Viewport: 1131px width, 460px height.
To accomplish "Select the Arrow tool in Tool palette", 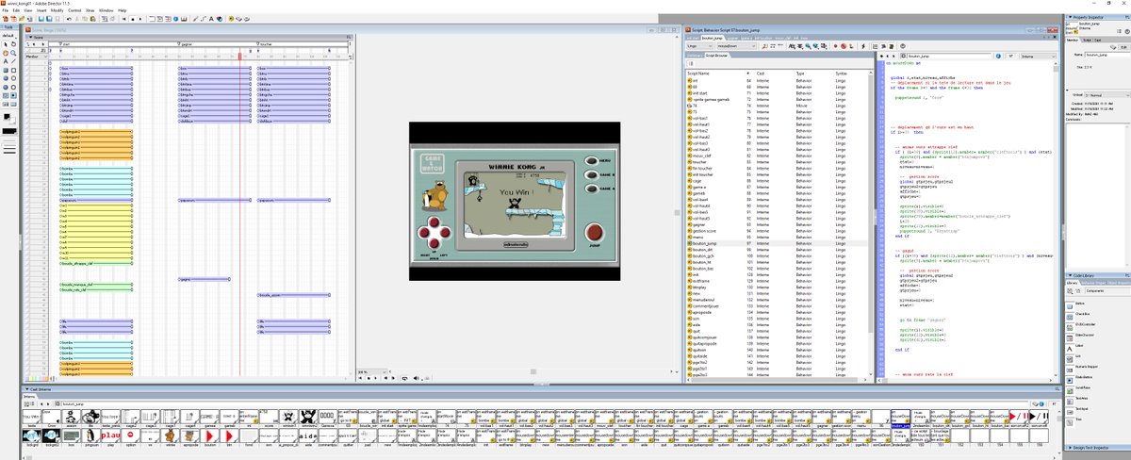I will [x=6, y=44].
